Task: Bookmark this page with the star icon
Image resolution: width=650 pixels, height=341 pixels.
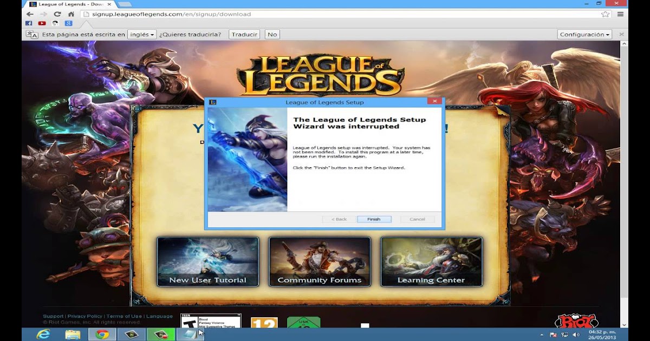Action: (605, 14)
